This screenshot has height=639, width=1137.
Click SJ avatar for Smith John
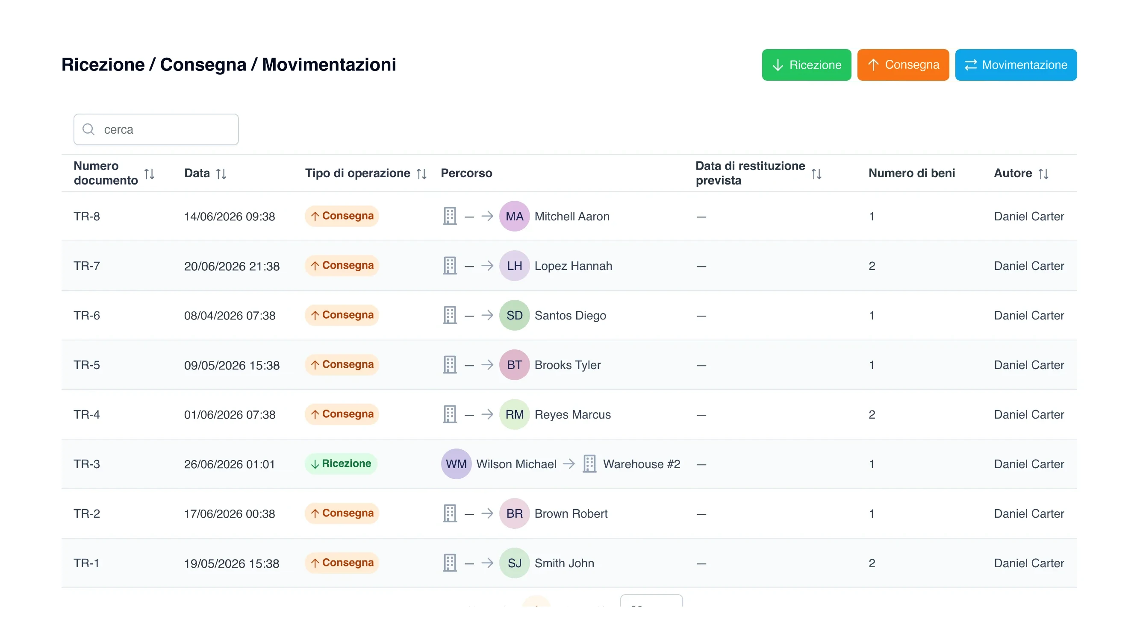coord(514,563)
